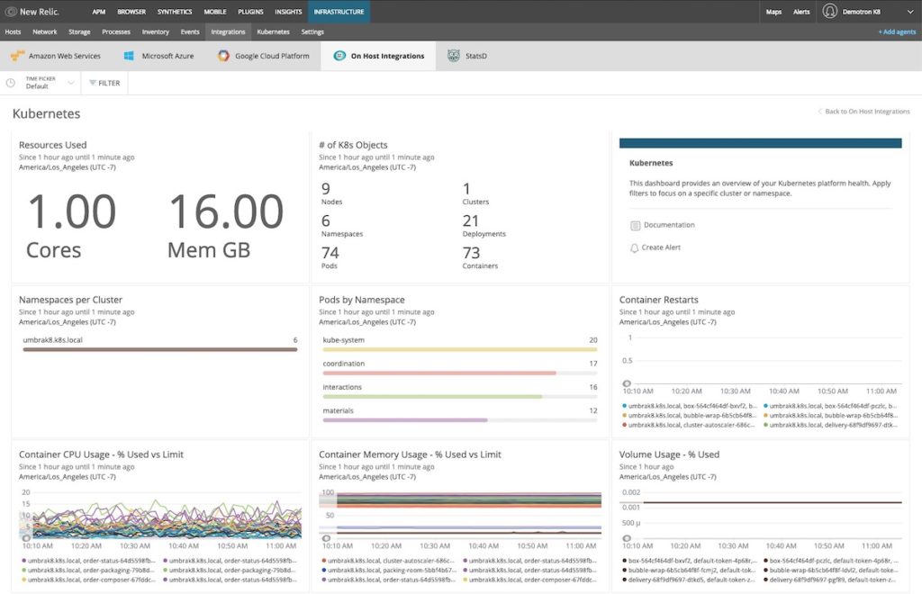
Task: Click the 'Container Restarts' chart title
Action: click(658, 300)
